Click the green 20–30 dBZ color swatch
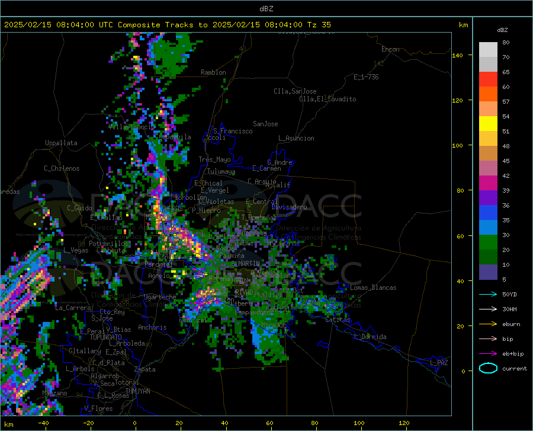Screen dimensions: 533x431 coord(488,242)
